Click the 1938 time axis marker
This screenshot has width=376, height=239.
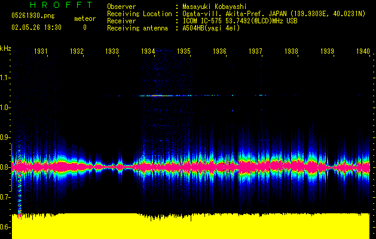point(291,51)
